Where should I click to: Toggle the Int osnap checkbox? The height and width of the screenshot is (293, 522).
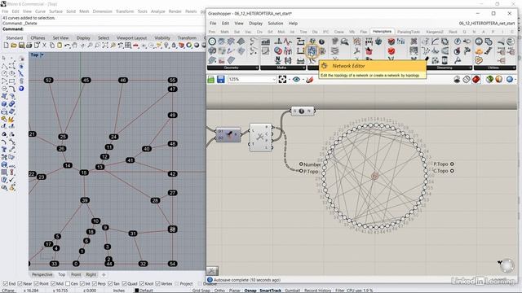pos(82,284)
